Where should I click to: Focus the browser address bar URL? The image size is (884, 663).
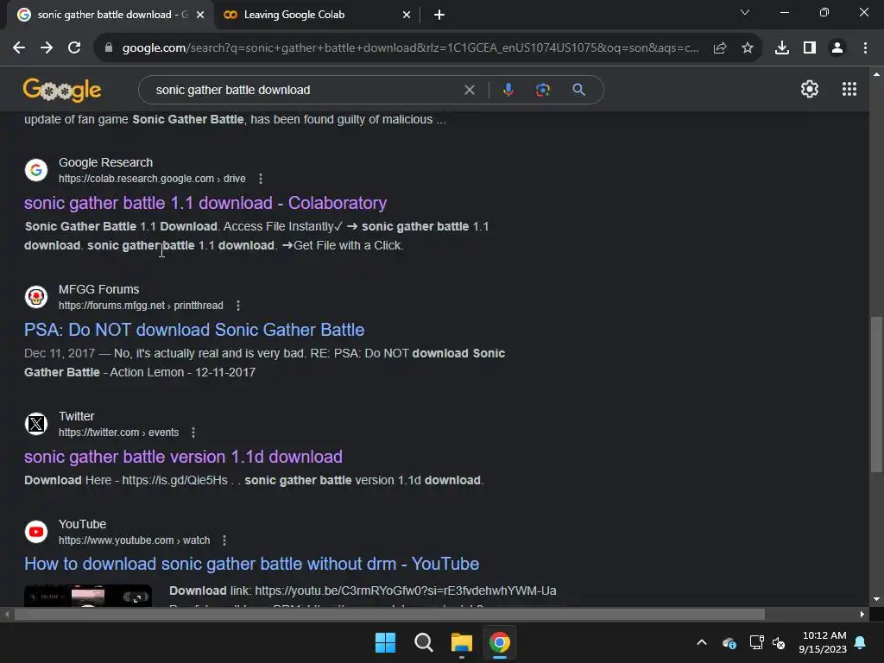pyautogui.click(x=410, y=48)
